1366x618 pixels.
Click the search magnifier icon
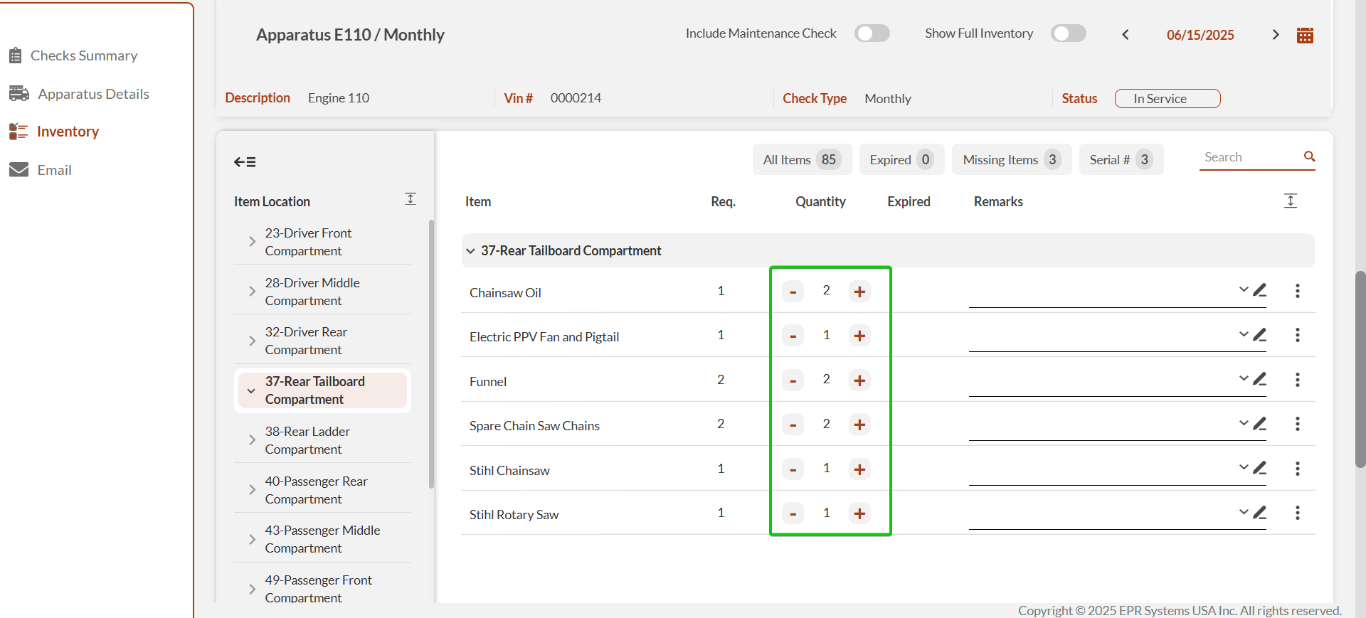click(x=1308, y=156)
